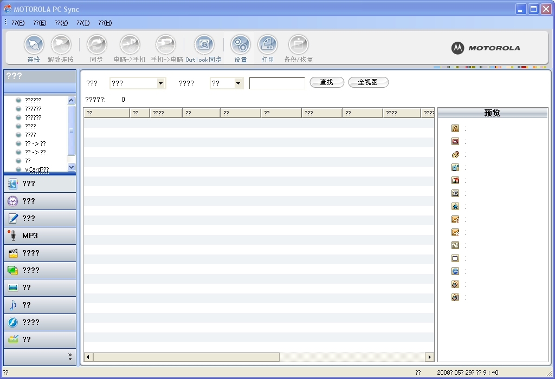Expand the narrow search-type combo box showing ??
Screen dimensions: 555x379
click(x=238, y=83)
